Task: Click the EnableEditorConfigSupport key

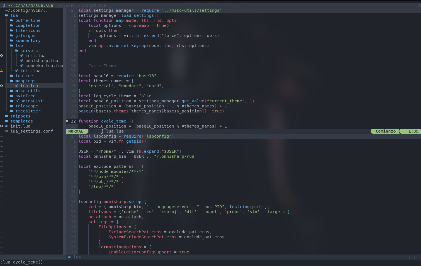Action: click(x=140, y=252)
